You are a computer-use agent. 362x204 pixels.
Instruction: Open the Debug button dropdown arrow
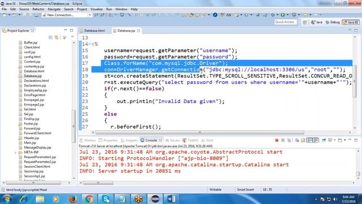pos(277,15)
